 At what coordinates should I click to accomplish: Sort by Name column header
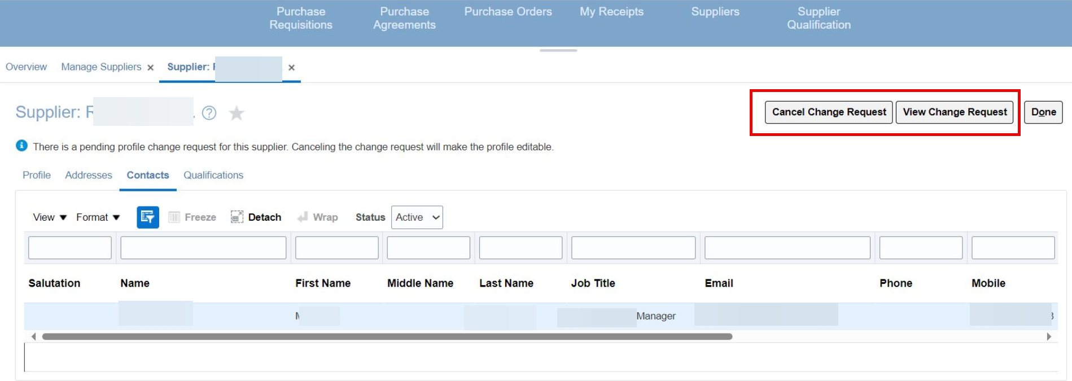135,283
